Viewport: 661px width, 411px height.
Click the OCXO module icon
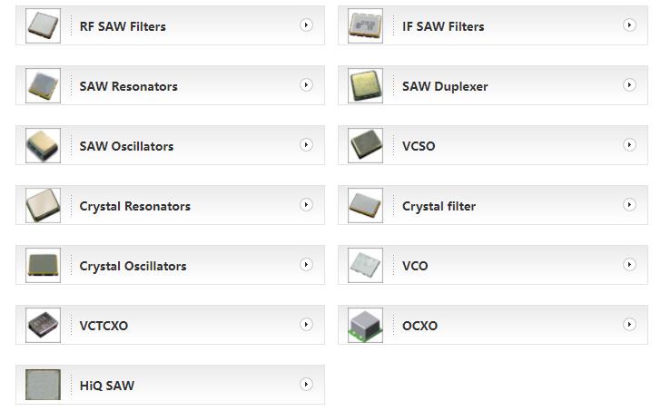pyautogui.click(x=366, y=326)
